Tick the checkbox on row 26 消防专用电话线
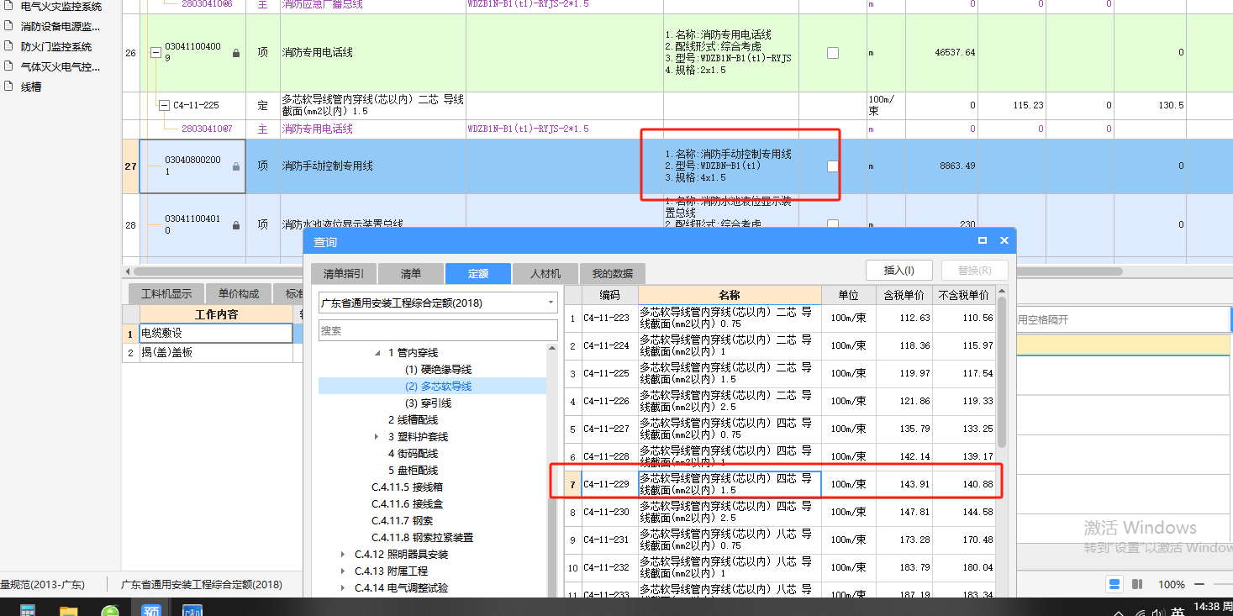Screen dimensions: 1233x616 pos(833,52)
